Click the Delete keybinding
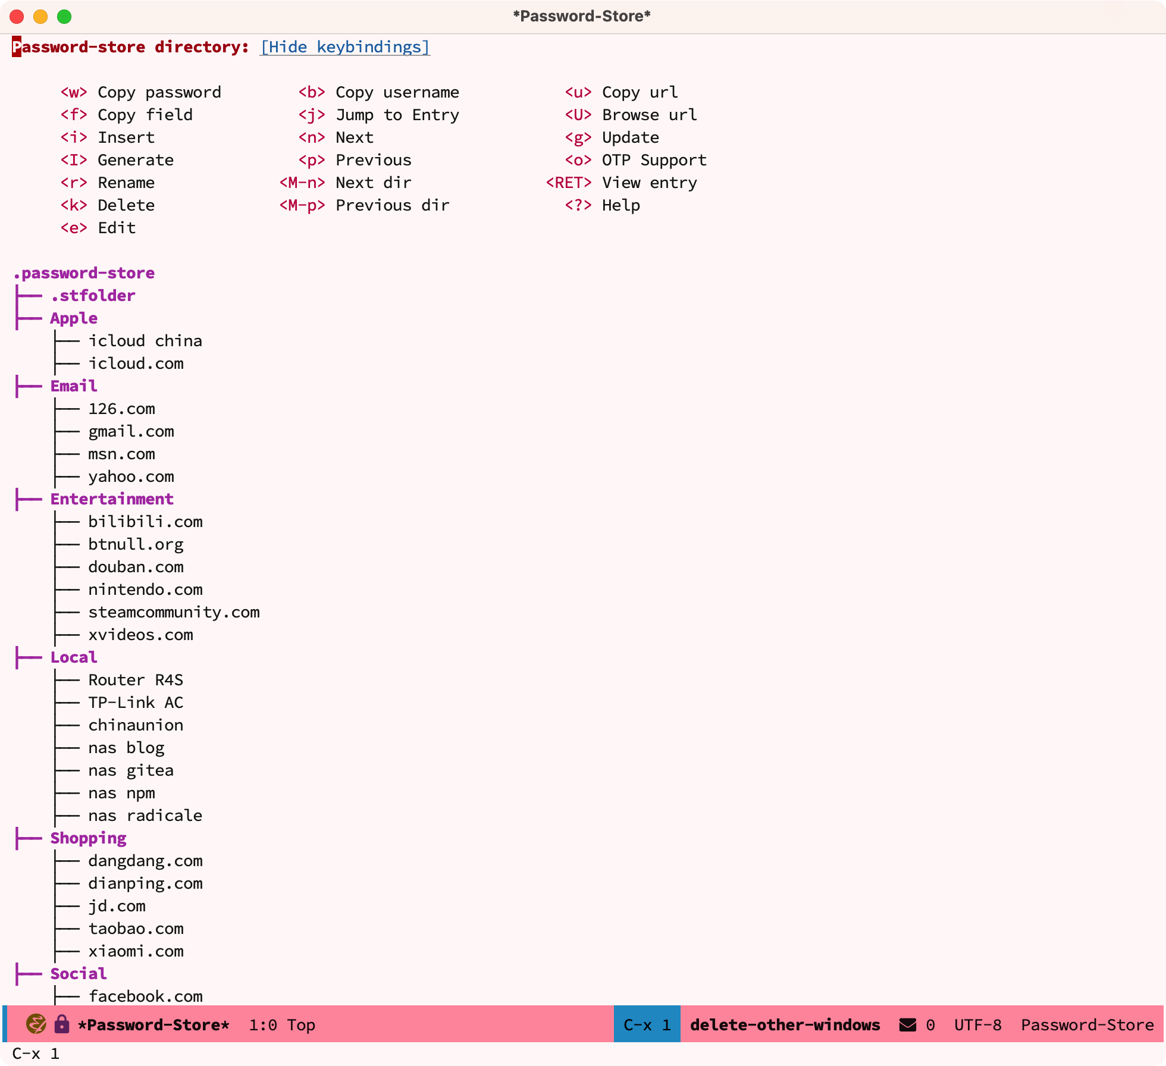 (107, 205)
